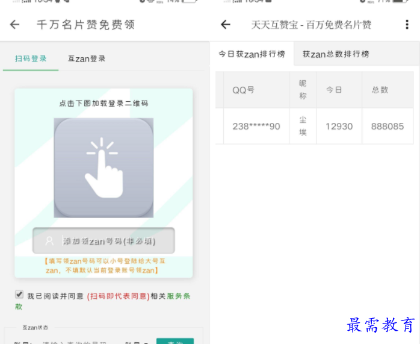Select 获zan总数排行榜 tab
420x344 pixels.
coord(336,54)
